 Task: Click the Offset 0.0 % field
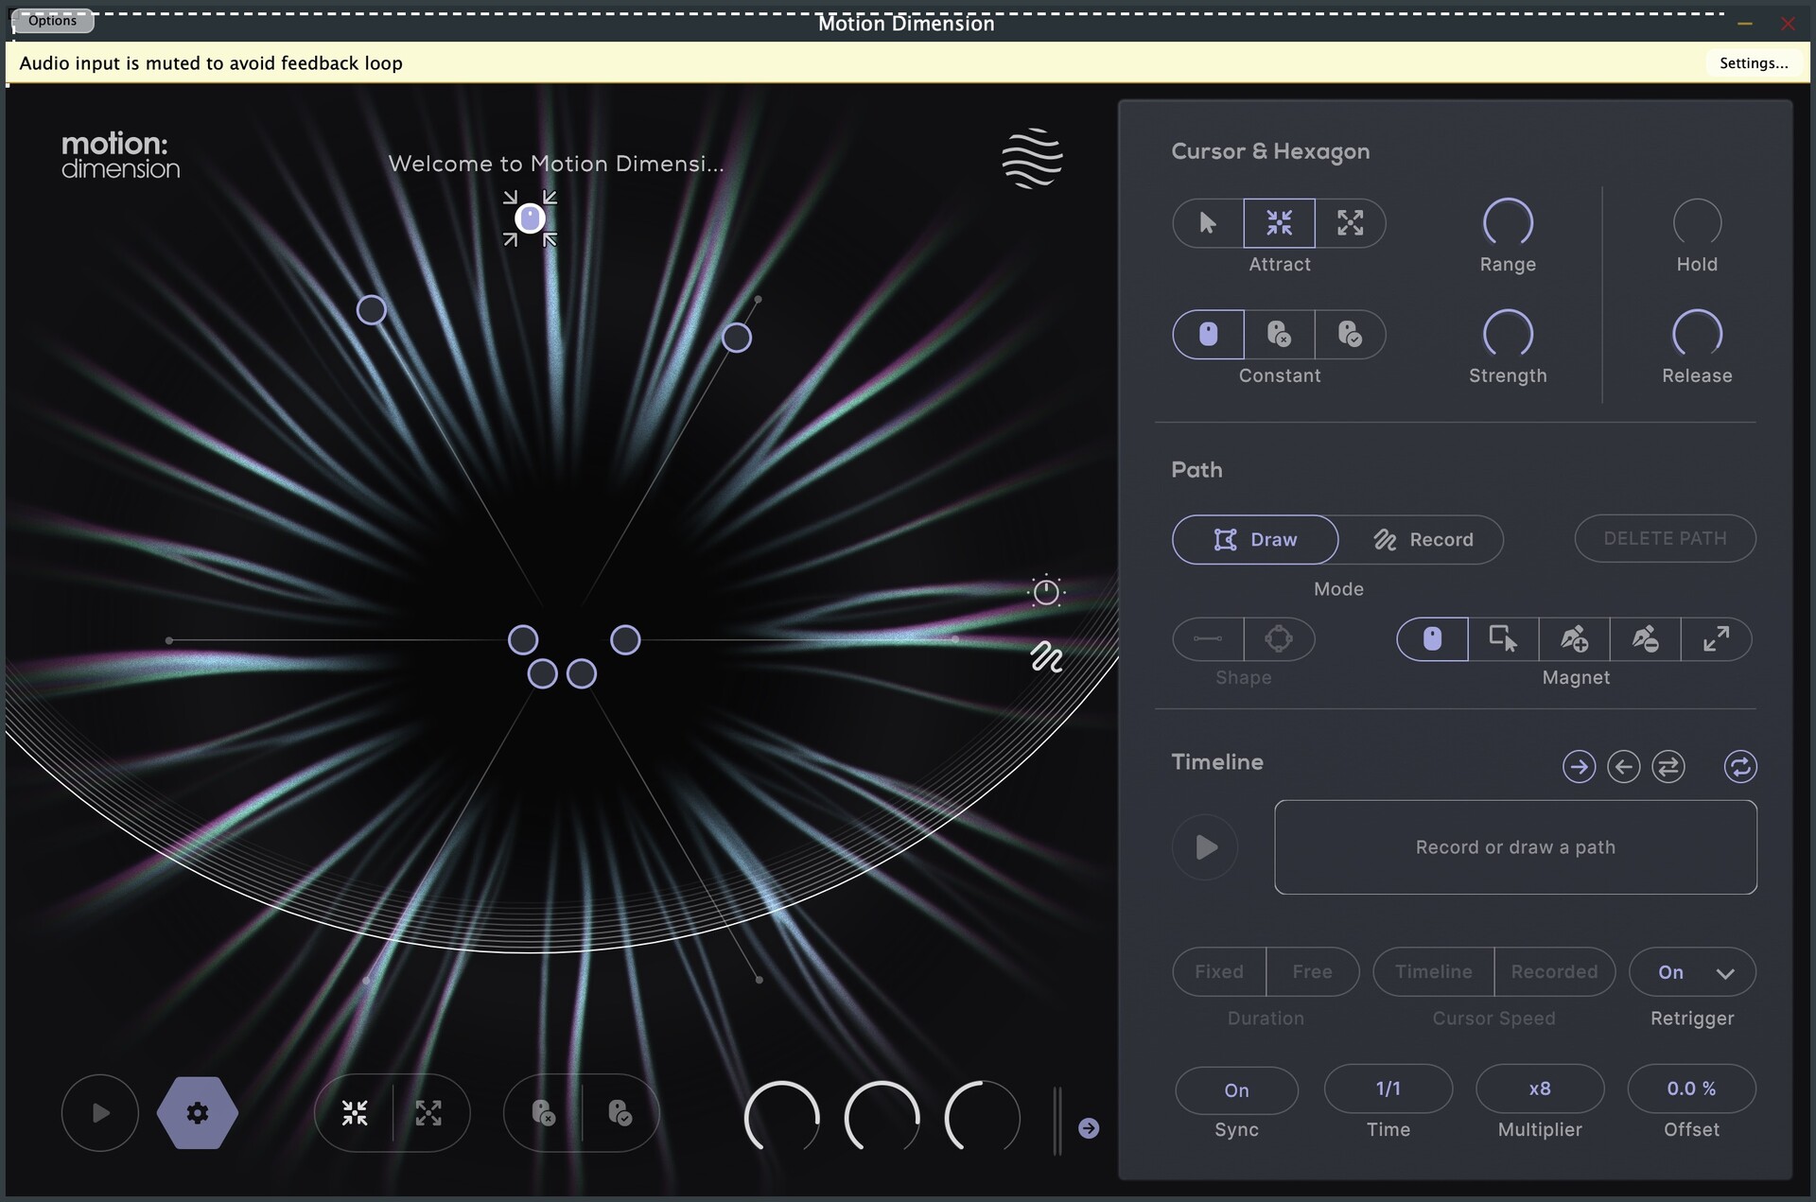pos(1691,1089)
